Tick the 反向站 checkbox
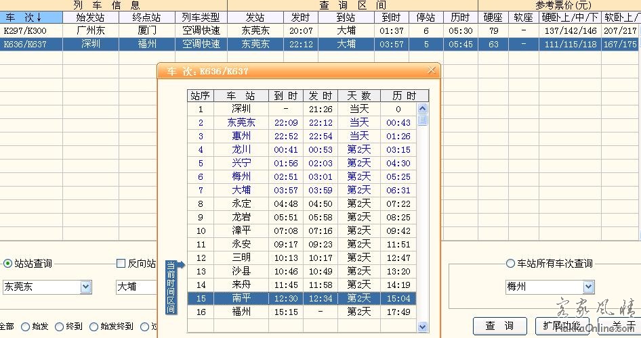This screenshot has height=338, width=641. [121, 264]
